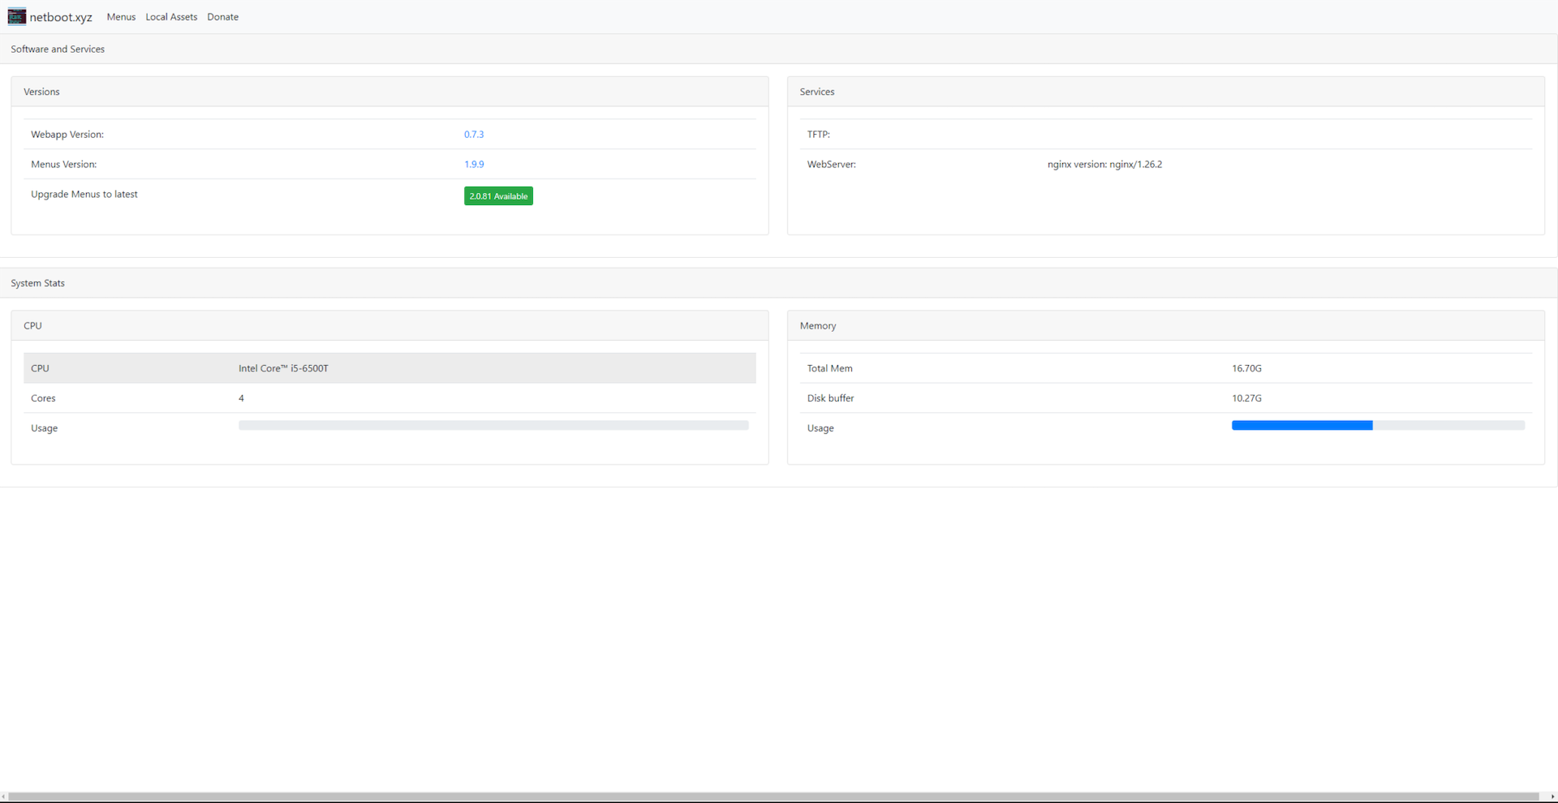Click the nginx version text

pos(1104,165)
